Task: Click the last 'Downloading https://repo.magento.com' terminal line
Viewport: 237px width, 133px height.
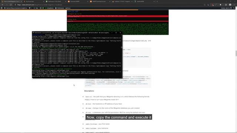Action: 51,76
